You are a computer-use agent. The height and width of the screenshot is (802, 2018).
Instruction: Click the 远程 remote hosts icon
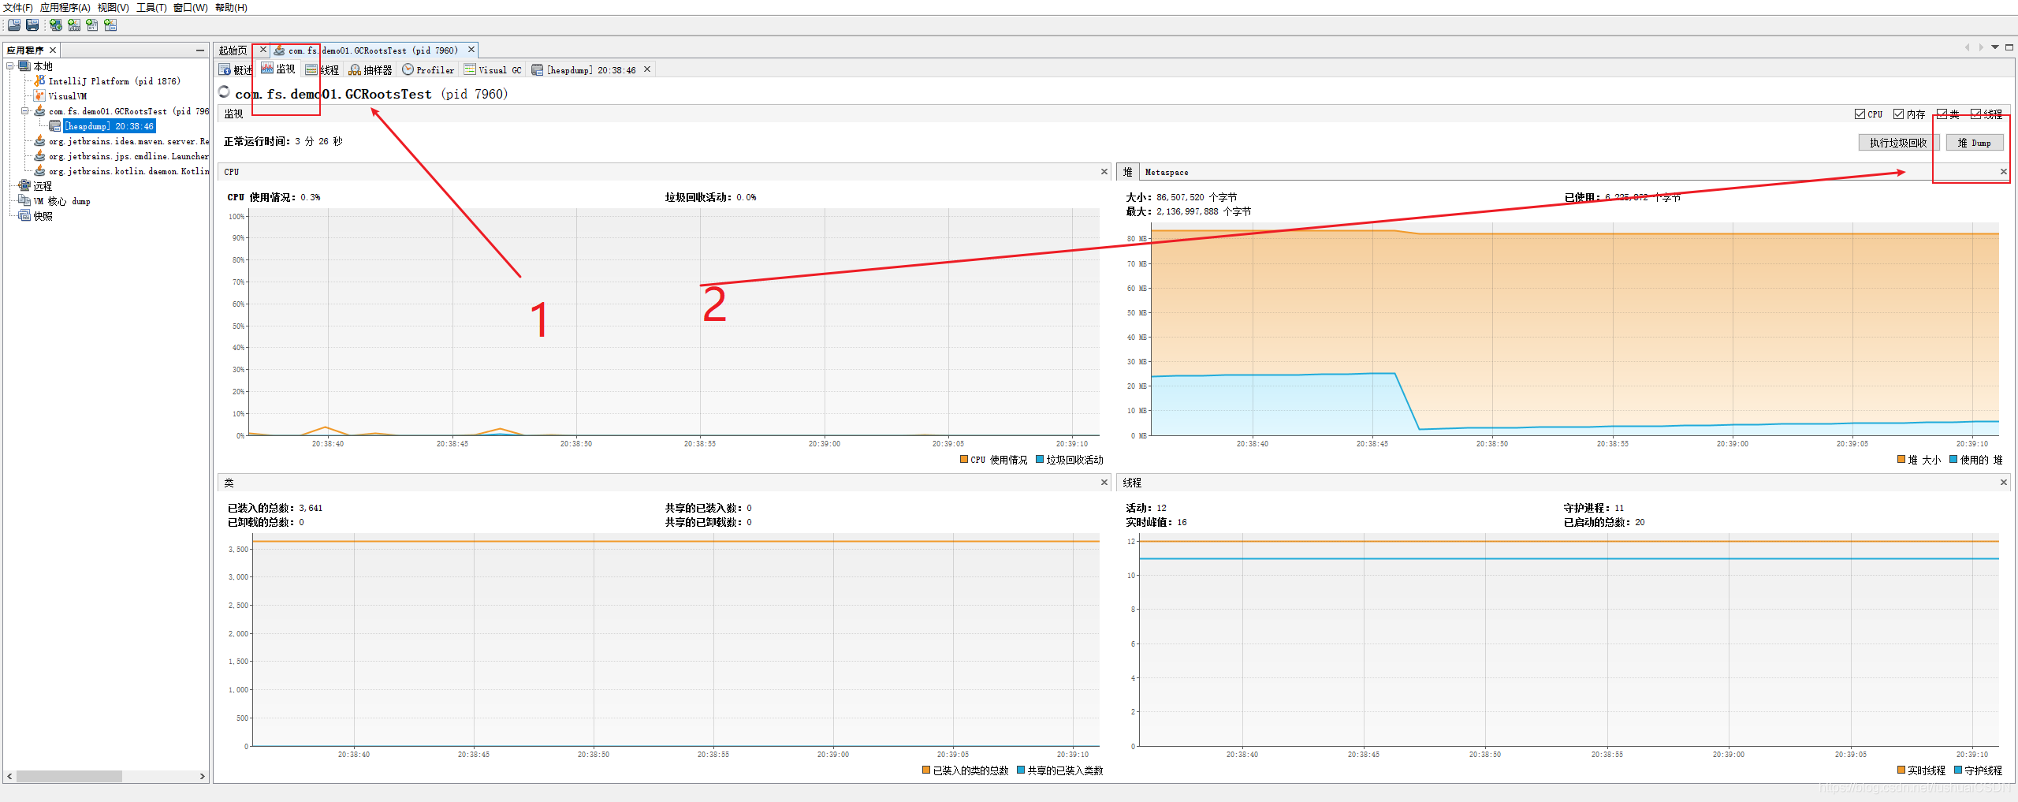tap(24, 186)
